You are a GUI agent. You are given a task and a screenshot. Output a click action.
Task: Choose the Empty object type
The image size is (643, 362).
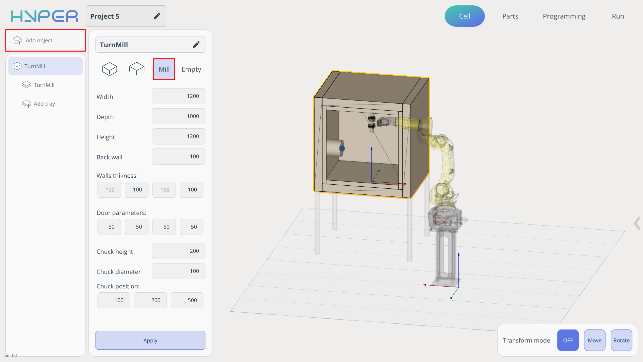pos(191,69)
